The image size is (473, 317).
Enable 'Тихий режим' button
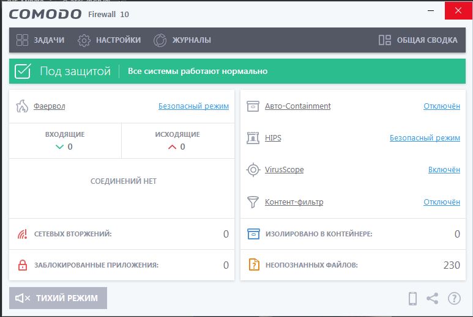pyautogui.click(x=58, y=298)
